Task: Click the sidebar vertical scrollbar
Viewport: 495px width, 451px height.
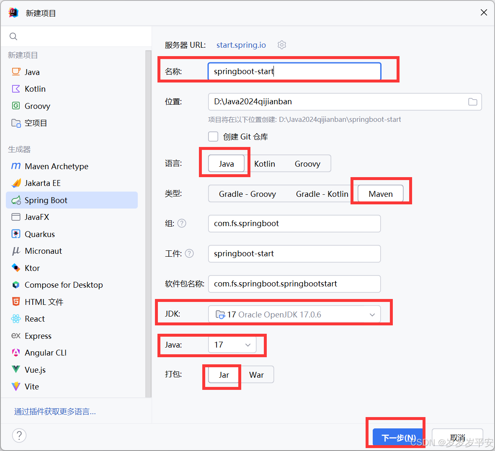Action: 148,224
